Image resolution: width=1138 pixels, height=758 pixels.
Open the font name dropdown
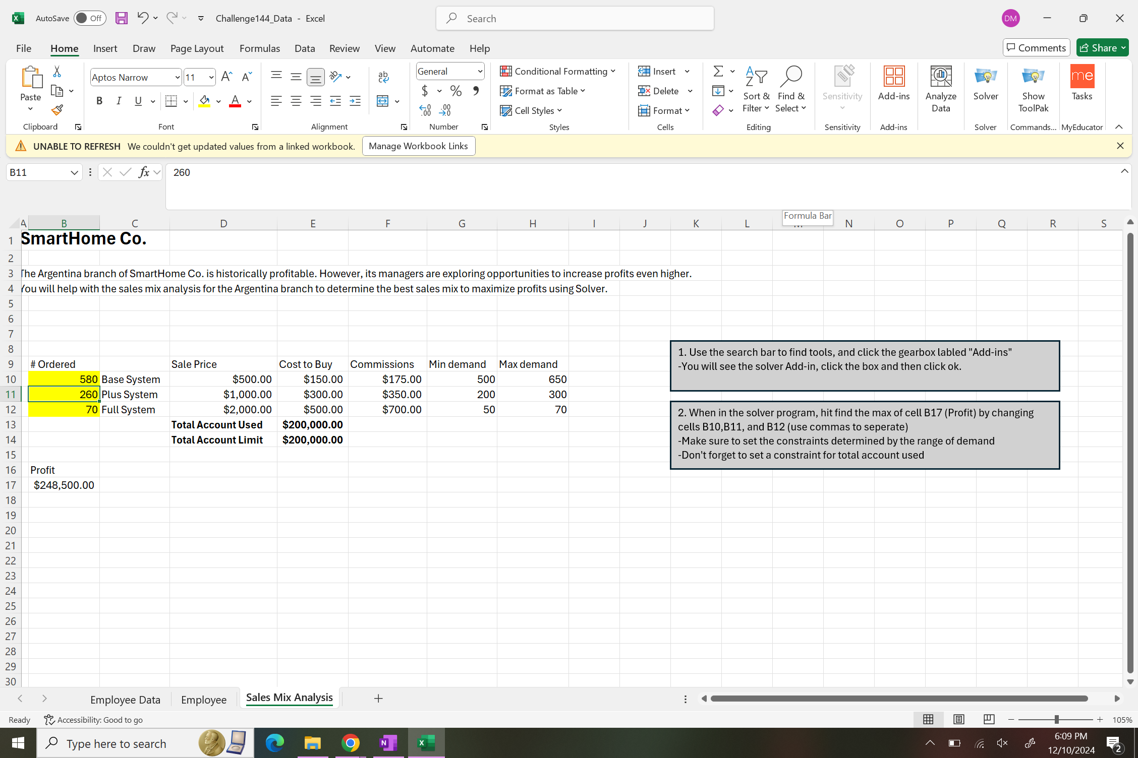(x=177, y=77)
